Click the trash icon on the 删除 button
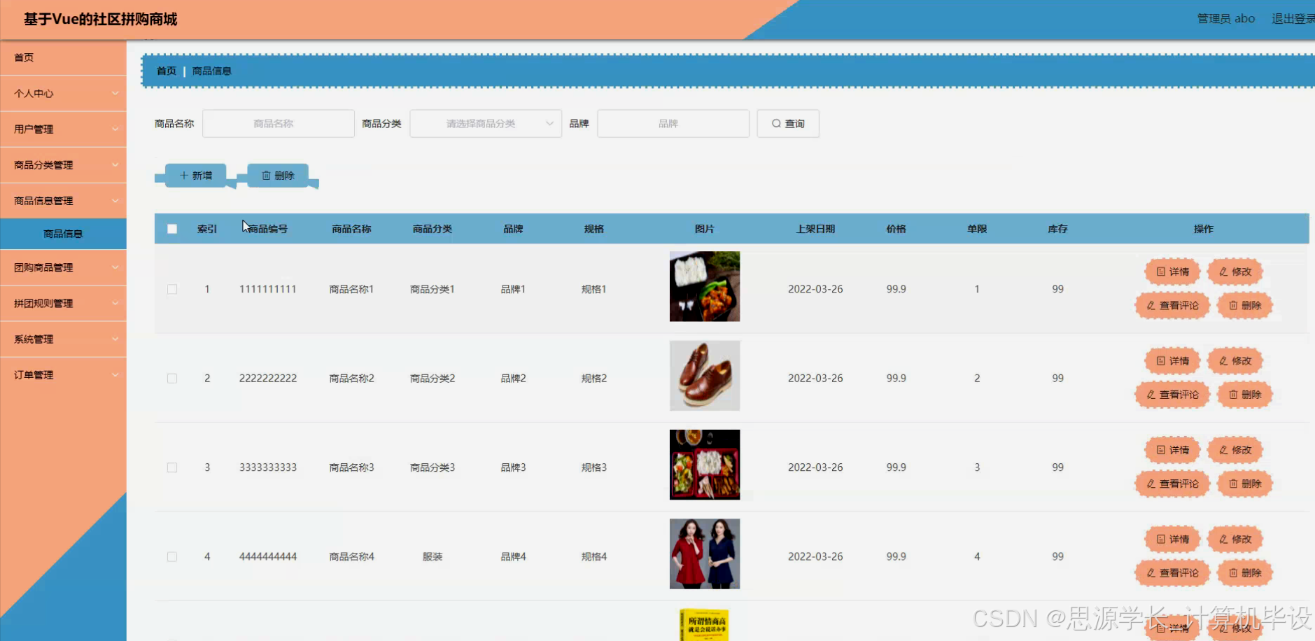Image resolution: width=1315 pixels, height=641 pixels. click(x=267, y=175)
